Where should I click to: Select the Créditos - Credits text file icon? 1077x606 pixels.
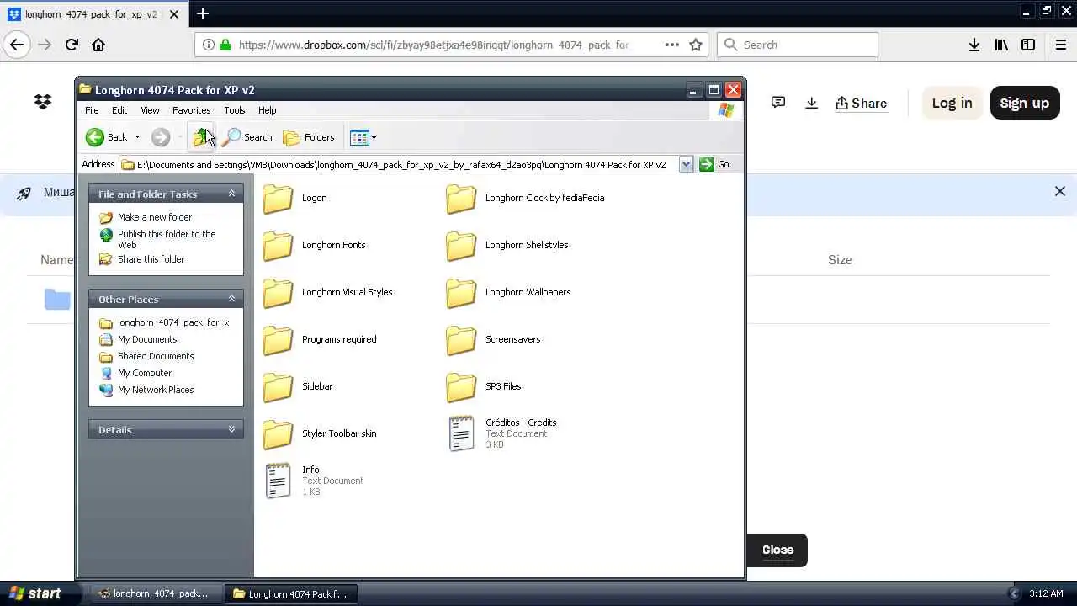tap(461, 433)
